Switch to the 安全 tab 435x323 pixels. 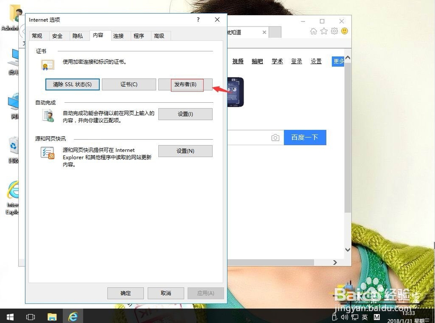[x=57, y=36]
